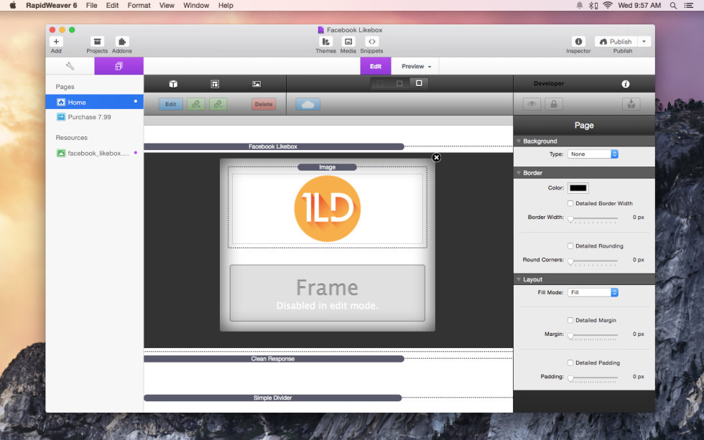Select the Purchase 7.99 page
This screenshot has width=704, height=440.
coord(95,117)
